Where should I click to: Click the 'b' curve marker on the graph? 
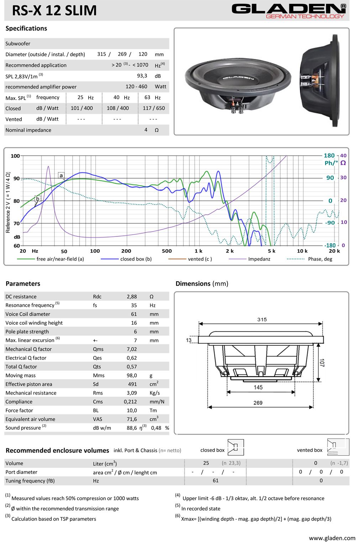(38, 199)
